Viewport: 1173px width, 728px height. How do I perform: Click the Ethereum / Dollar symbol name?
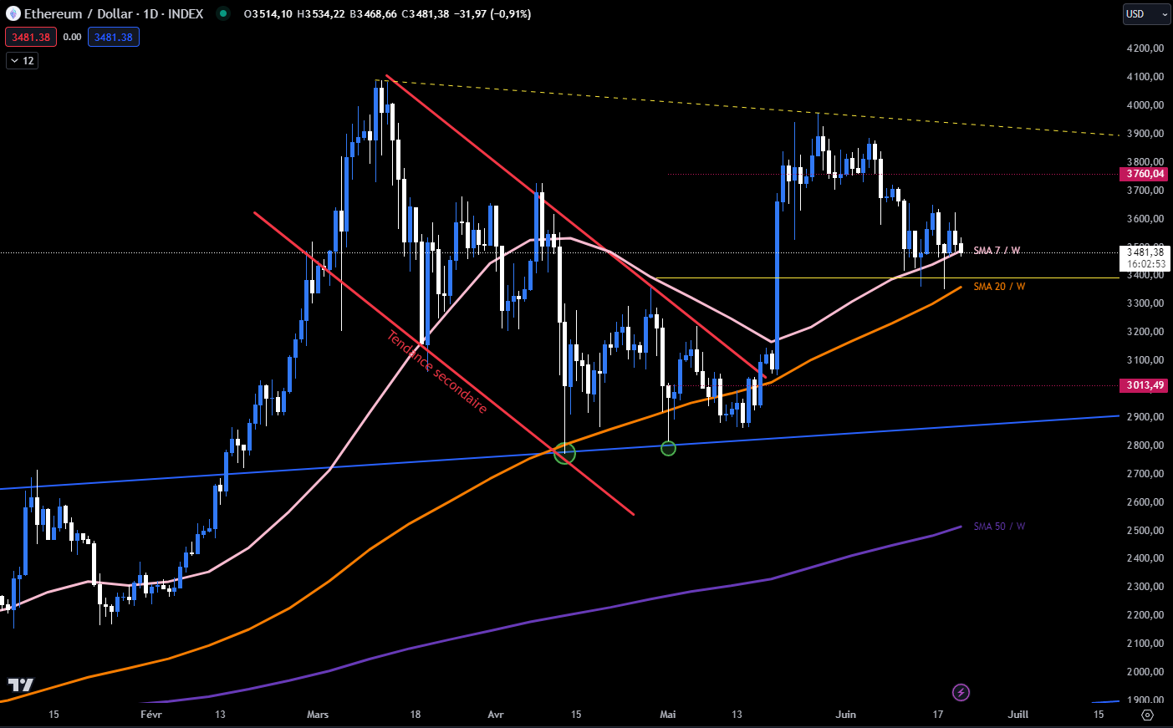[77, 13]
